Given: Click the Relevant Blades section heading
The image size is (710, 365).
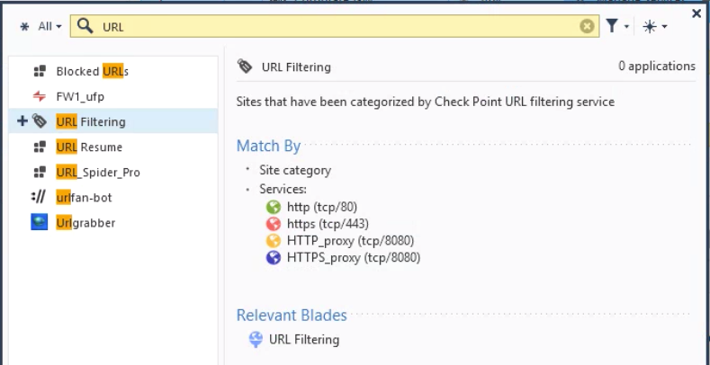Looking at the screenshot, I should pyautogui.click(x=292, y=316).
